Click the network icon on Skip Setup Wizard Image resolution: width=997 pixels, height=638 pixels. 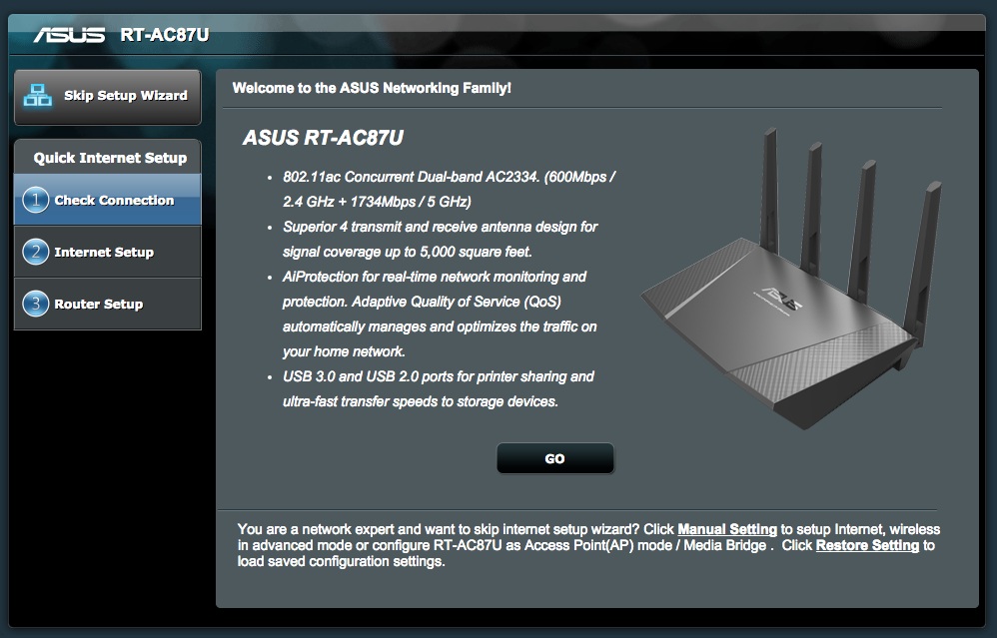click(38, 95)
